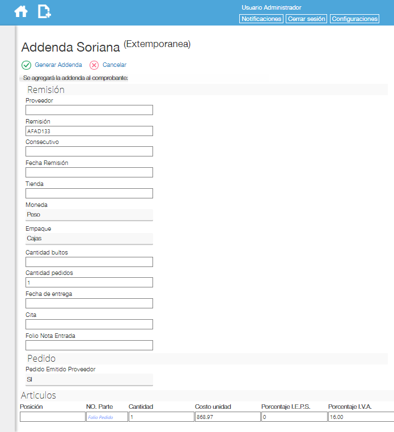This screenshot has height=432, width=394.
Task: Click the Generar Addenda link
Action: (x=58, y=65)
